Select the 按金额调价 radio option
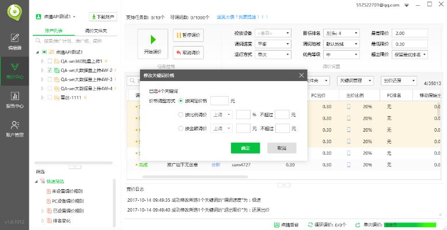The height and width of the screenshot is (230, 447). [180, 128]
